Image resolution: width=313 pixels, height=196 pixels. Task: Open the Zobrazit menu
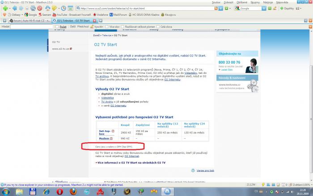pyautogui.click(x=228, y=2)
